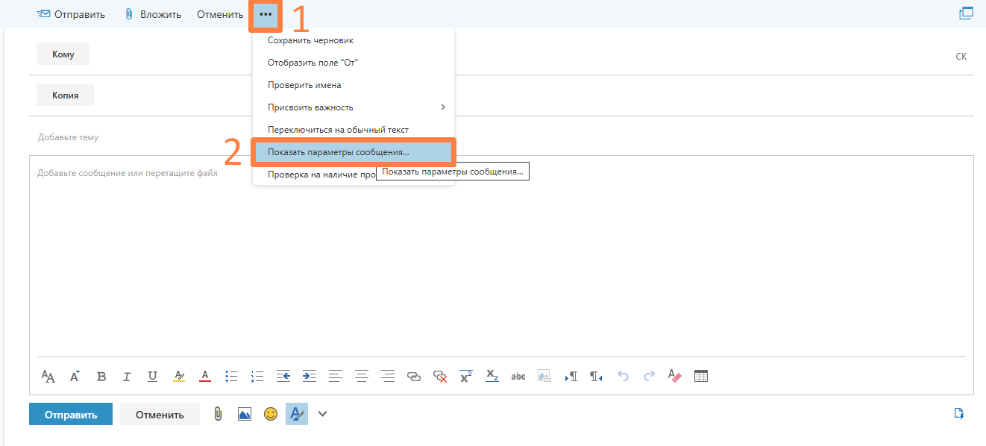Click the inline picture icon in formatting bar
Image resolution: width=986 pixels, height=446 pixels.
(544, 376)
